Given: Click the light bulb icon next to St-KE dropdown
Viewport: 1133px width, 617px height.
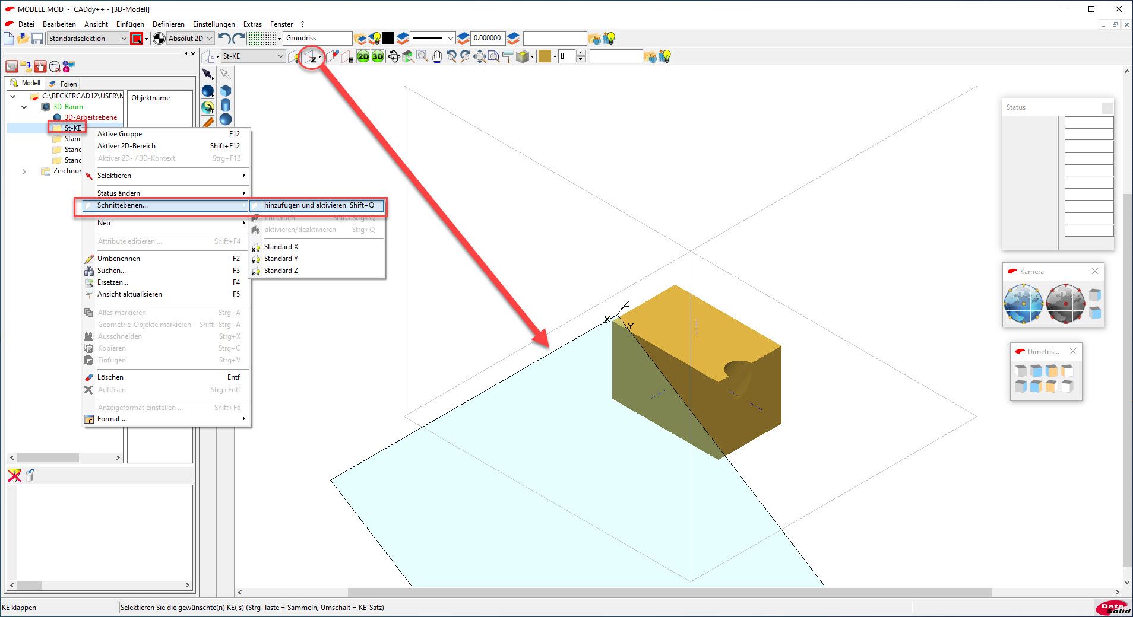Looking at the screenshot, I should pyautogui.click(x=295, y=56).
